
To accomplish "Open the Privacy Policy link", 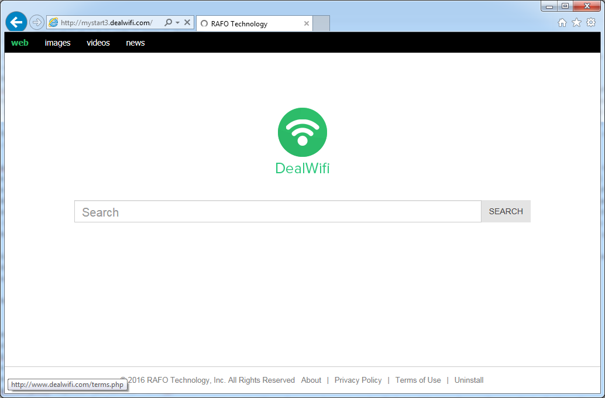I will coord(358,380).
